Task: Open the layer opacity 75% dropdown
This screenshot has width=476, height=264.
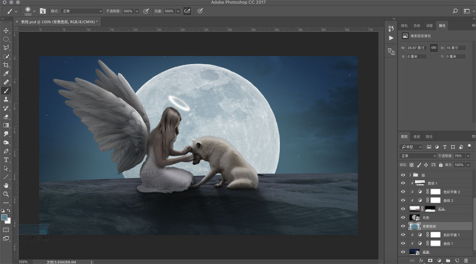Action: point(468,155)
